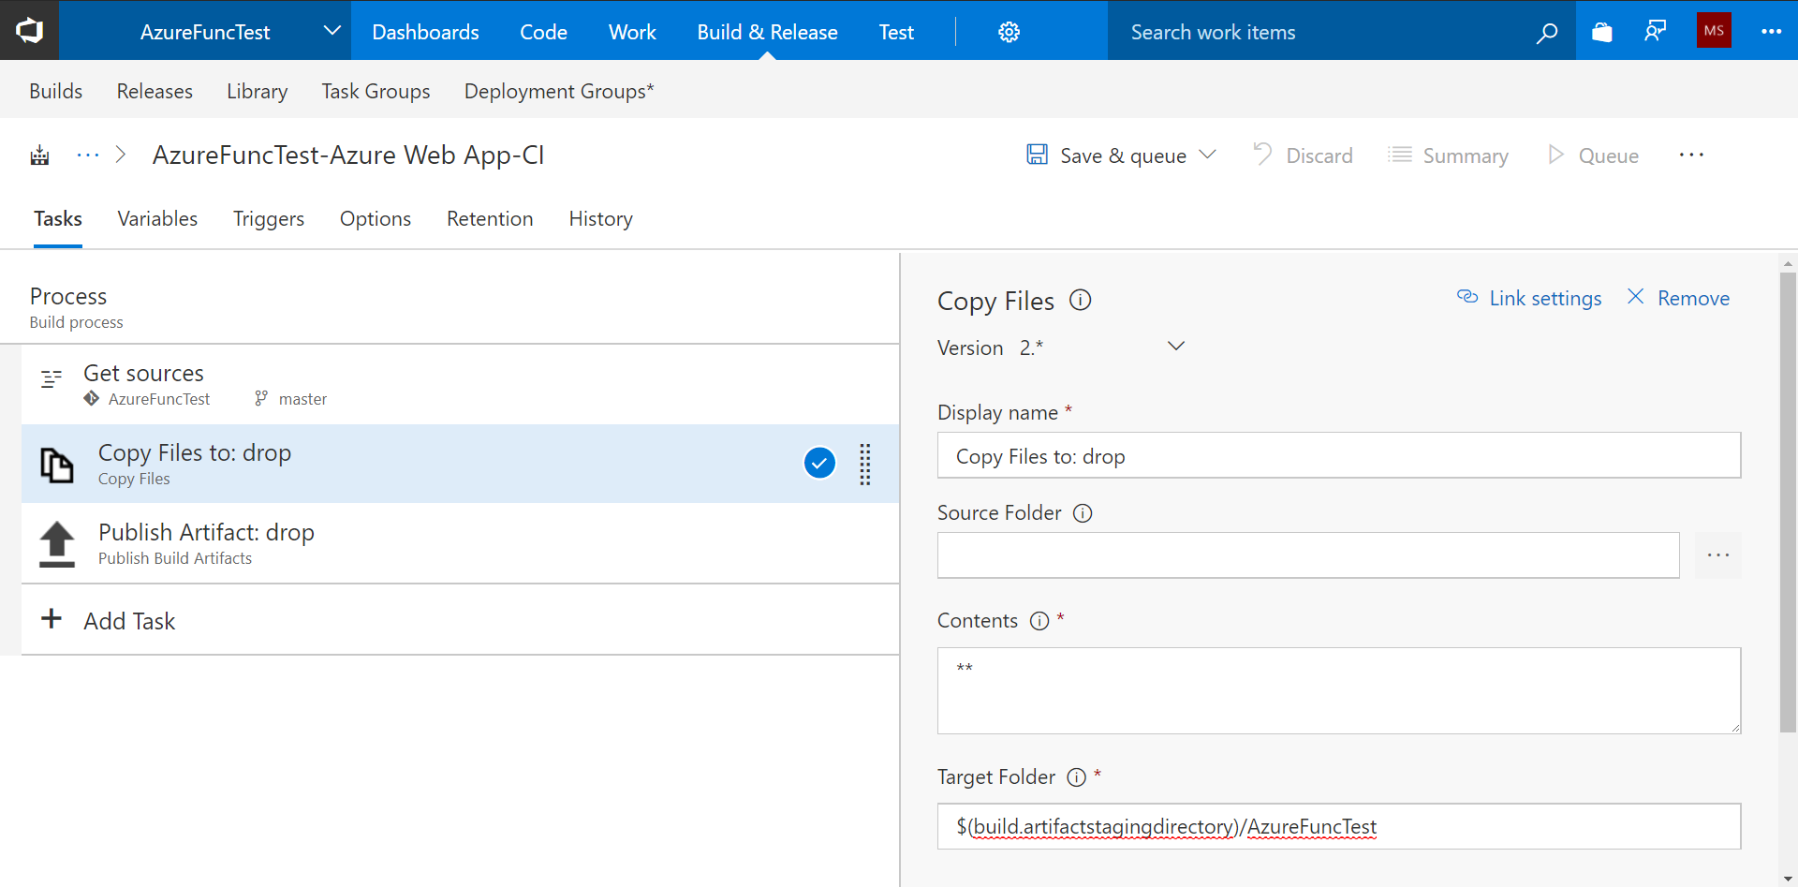
Task: Switch to the Triggers tab
Action: click(x=269, y=218)
